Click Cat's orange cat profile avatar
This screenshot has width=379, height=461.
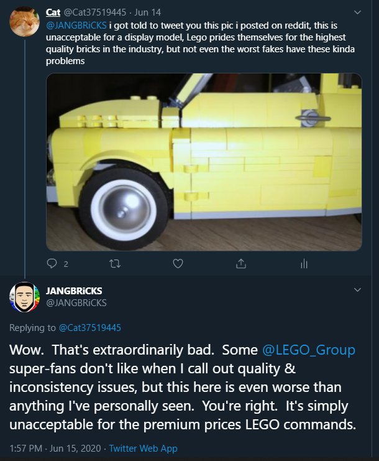pos(25,21)
